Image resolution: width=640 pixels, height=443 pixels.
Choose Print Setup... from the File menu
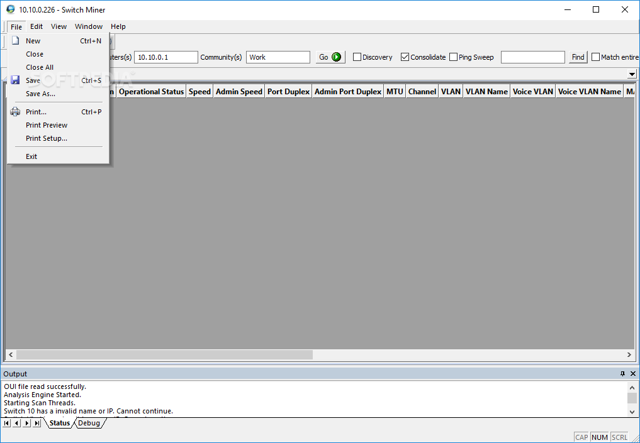pos(58,138)
